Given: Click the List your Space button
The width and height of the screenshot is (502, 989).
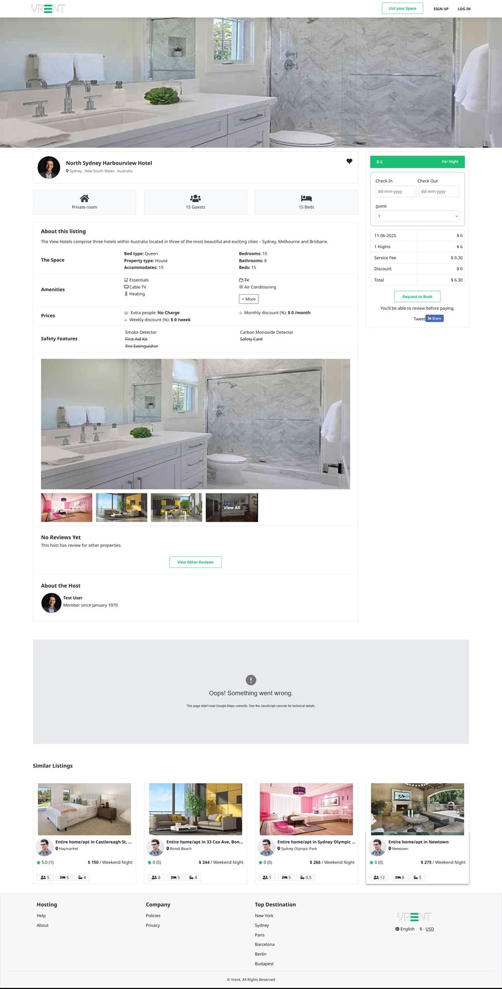Looking at the screenshot, I should pos(402,9).
